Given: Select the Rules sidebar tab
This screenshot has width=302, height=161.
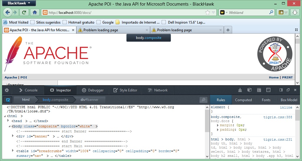Looking at the screenshot, I should point(221,100).
